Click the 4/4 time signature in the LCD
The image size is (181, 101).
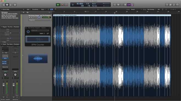click(88, 4)
